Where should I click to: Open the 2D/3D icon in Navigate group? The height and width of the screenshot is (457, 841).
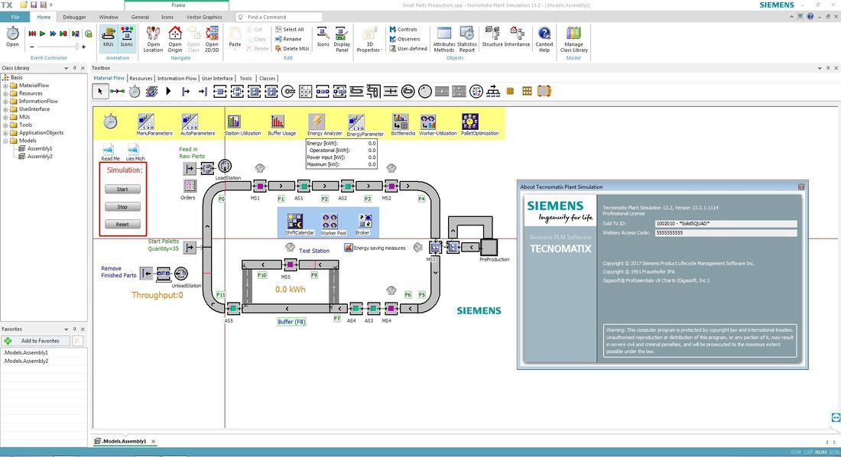pyautogui.click(x=212, y=37)
